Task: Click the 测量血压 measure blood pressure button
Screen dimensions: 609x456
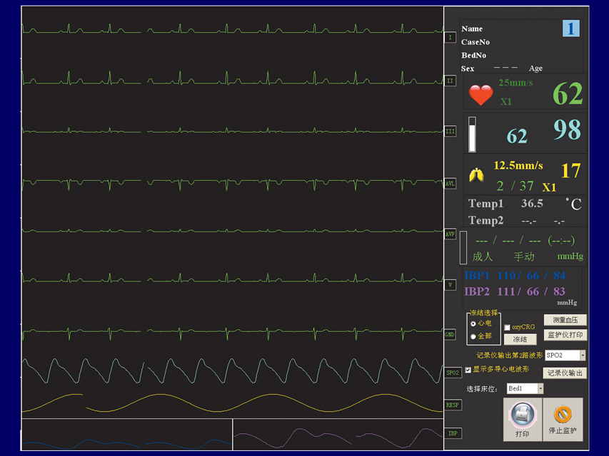Action: [565, 321]
